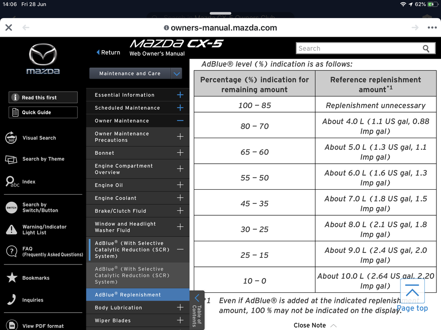Open Warning/Indicator Light List icon
Screen dimensions: 441x330
pyautogui.click(x=12, y=229)
